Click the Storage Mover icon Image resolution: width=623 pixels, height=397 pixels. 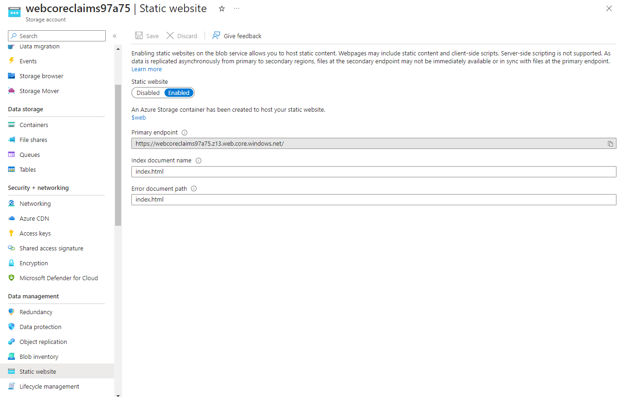click(12, 91)
